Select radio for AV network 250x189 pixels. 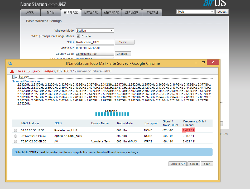coord(16,142)
